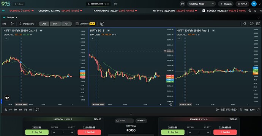Click the Buy Call button
This screenshot has width=262, height=136.
(x=37, y=132)
